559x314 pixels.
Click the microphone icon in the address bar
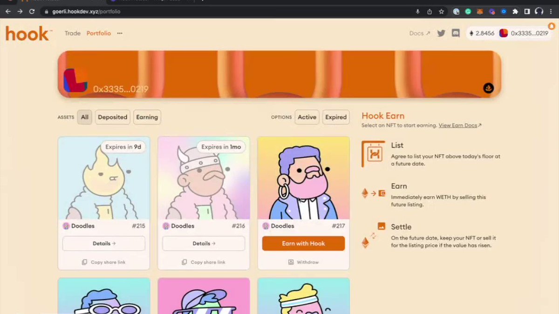pyautogui.click(x=418, y=12)
